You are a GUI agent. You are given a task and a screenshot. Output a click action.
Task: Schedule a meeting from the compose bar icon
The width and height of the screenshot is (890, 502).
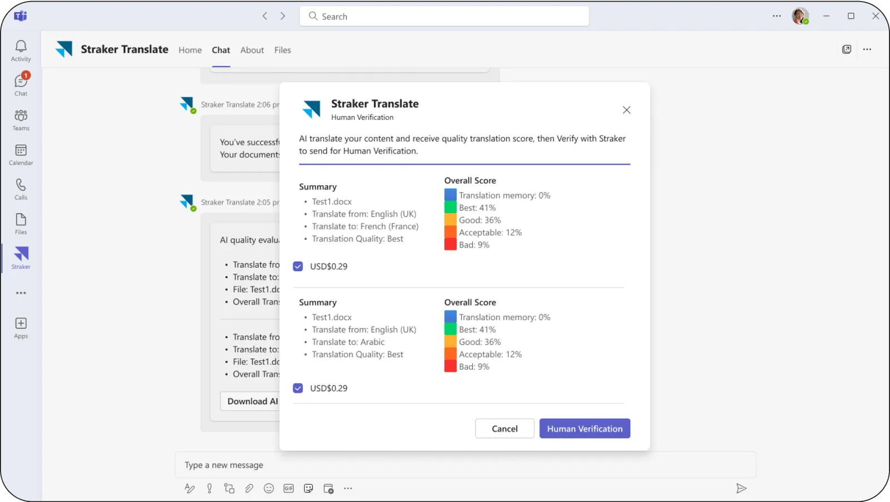[328, 489]
